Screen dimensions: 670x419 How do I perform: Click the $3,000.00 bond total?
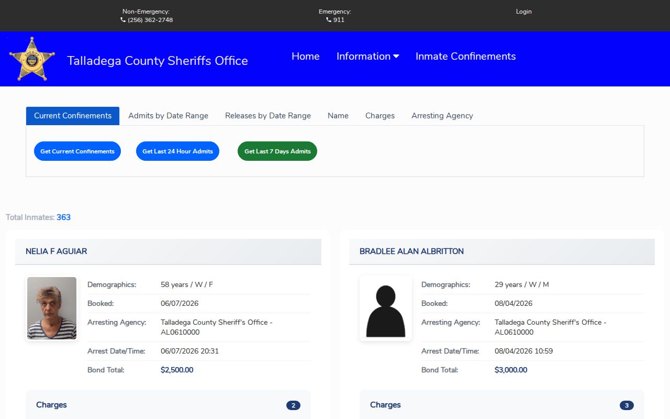point(511,370)
